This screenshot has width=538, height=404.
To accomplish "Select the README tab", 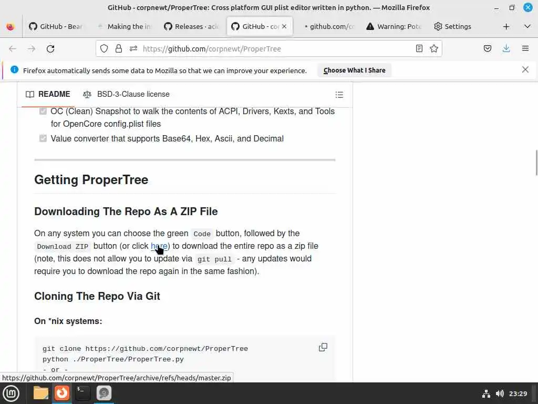I will 48,94.
